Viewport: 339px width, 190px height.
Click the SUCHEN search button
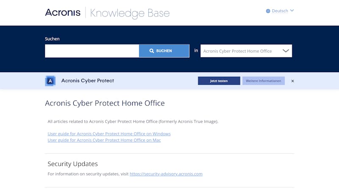coord(164,51)
